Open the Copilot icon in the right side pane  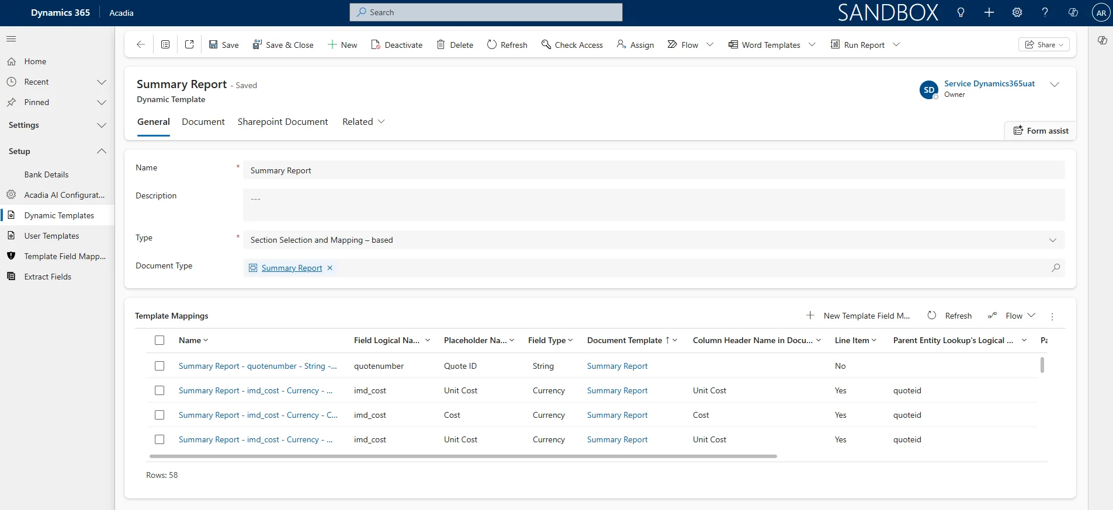tap(1102, 40)
